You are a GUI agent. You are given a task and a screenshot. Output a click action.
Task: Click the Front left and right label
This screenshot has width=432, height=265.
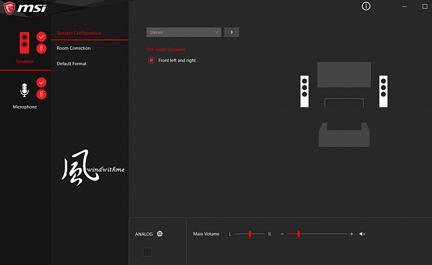click(177, 61)
